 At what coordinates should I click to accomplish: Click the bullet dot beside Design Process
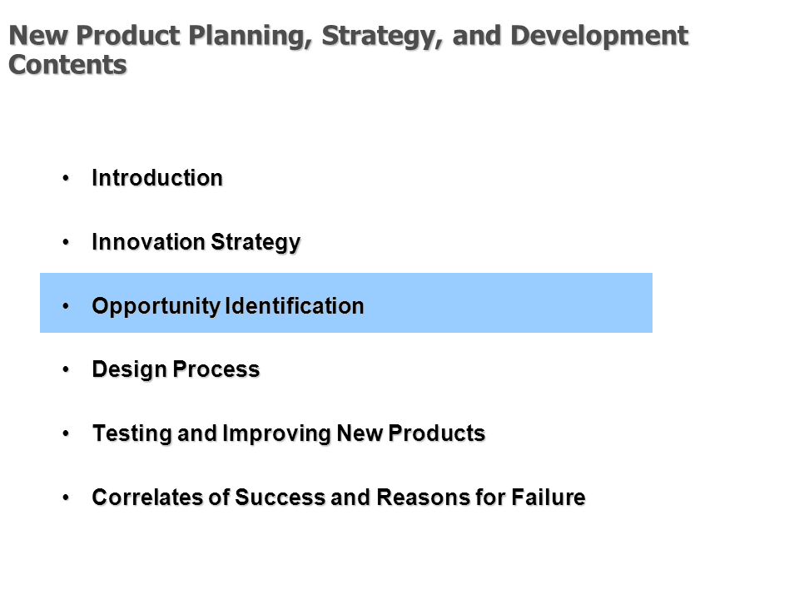(66, 369)
